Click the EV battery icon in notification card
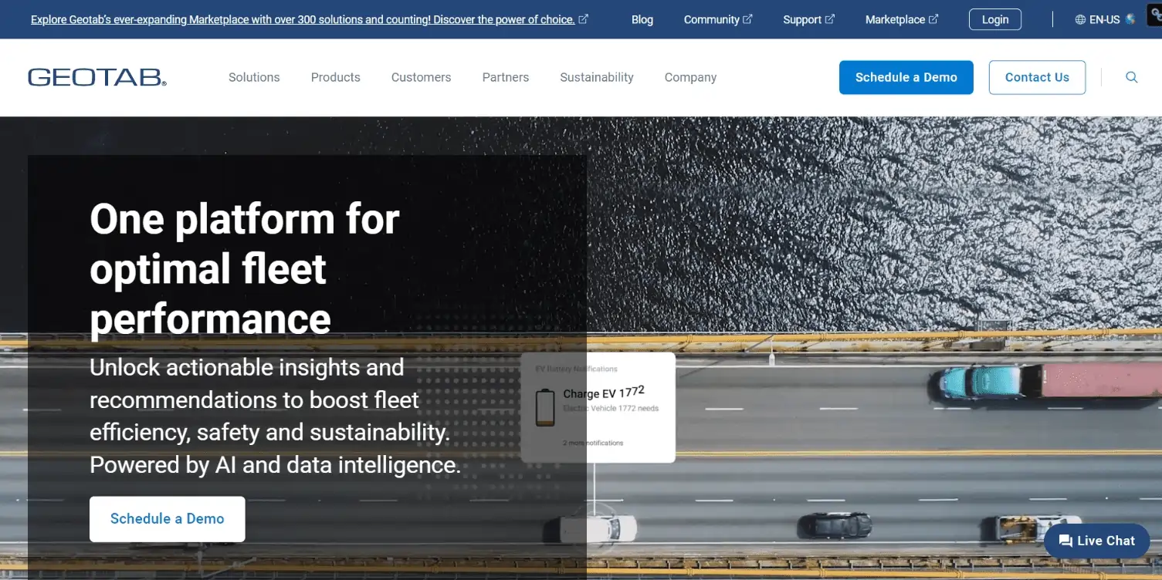The height and width of the screenshot is (580, 1162). (546, 407)
